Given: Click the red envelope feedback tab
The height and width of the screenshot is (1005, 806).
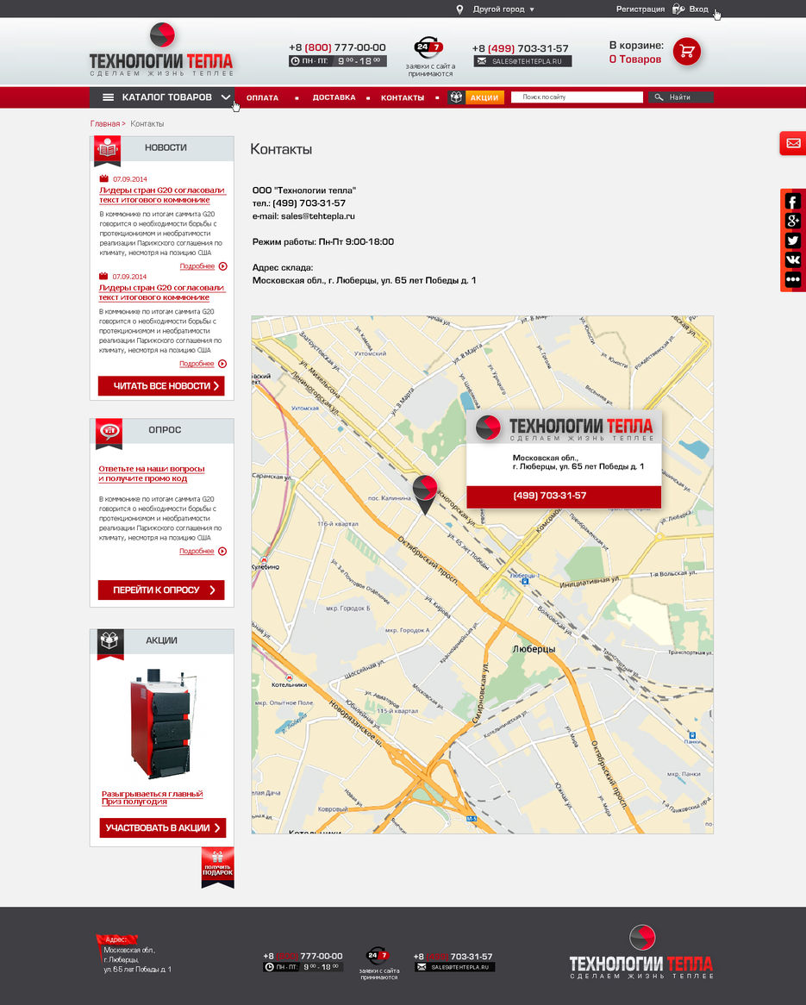Looking at the screenshot, I should 792,143.
